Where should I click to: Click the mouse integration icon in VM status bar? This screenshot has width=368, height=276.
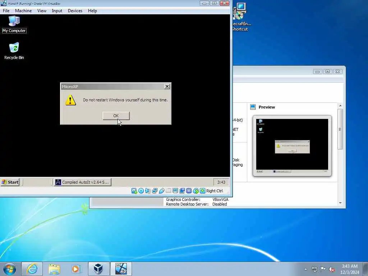(196, 191)
